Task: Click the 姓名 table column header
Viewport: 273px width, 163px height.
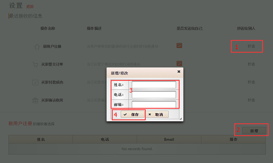Action: [41, 139]
